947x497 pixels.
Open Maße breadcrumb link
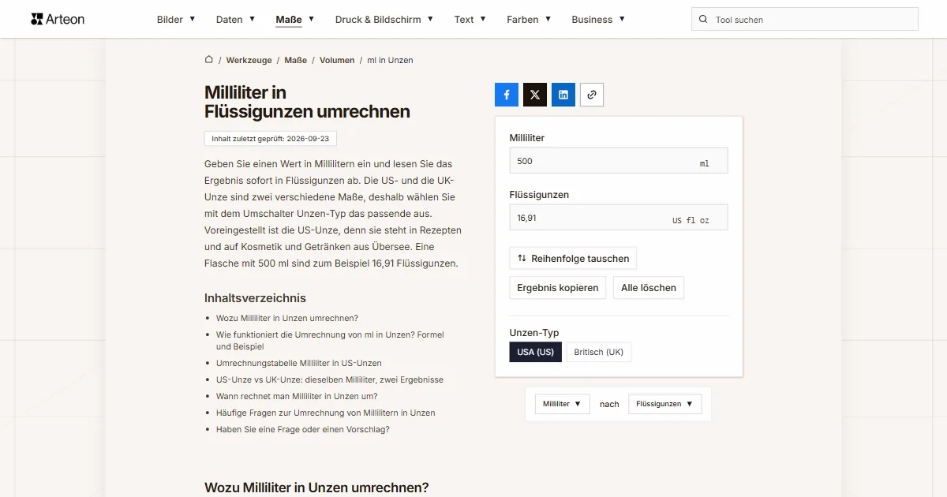(x=296, y=60)
